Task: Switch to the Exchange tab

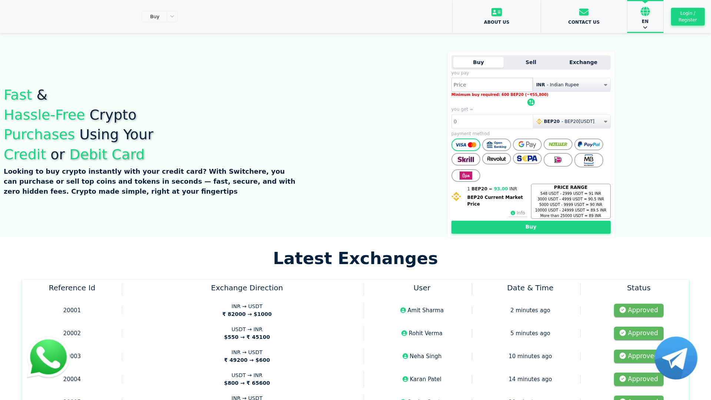Action: pos(583,62)
